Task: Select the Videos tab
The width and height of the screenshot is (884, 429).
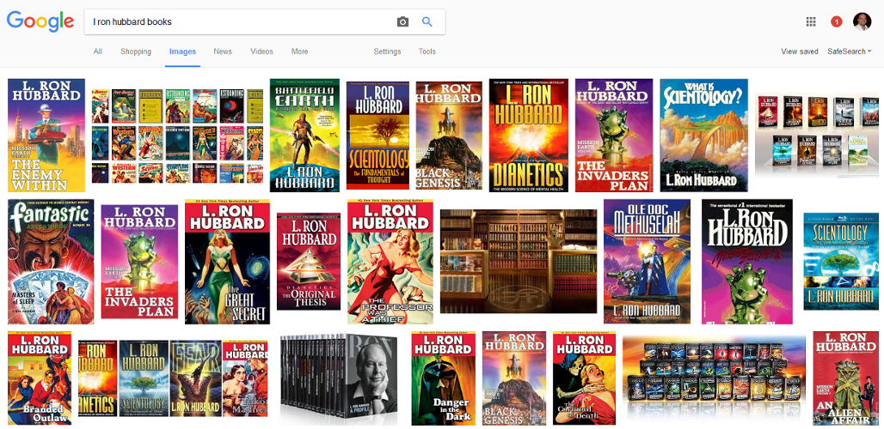Action: click(x=261, y=51)
